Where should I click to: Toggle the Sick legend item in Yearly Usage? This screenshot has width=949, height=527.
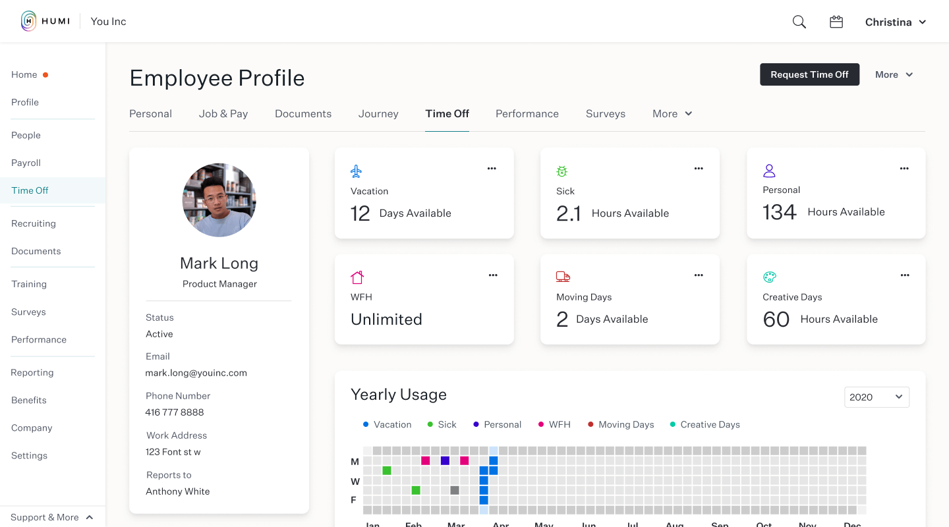coord(442,424)
